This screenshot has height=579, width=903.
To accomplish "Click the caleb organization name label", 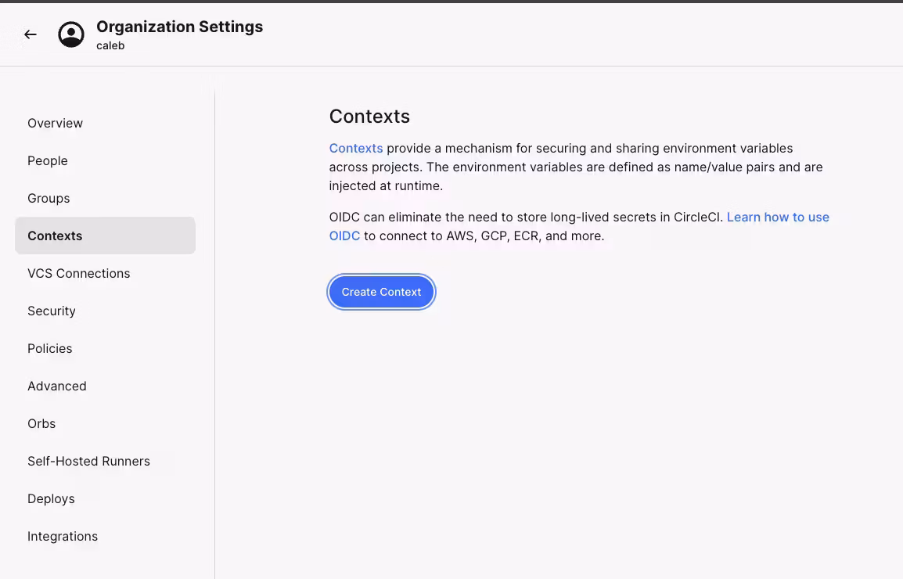I will click(x=110, y=45).
